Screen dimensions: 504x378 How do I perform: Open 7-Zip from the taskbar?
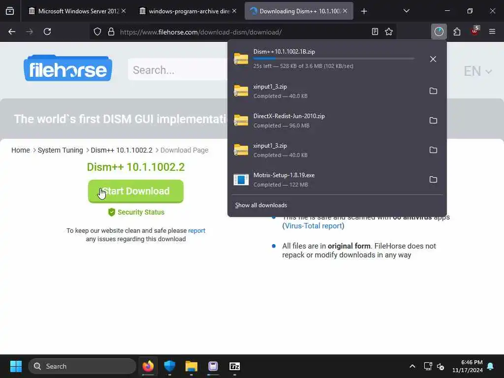coord(235,366)
